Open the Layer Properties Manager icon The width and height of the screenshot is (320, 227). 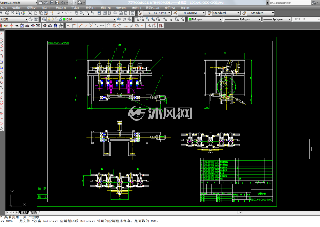(44, 20)
